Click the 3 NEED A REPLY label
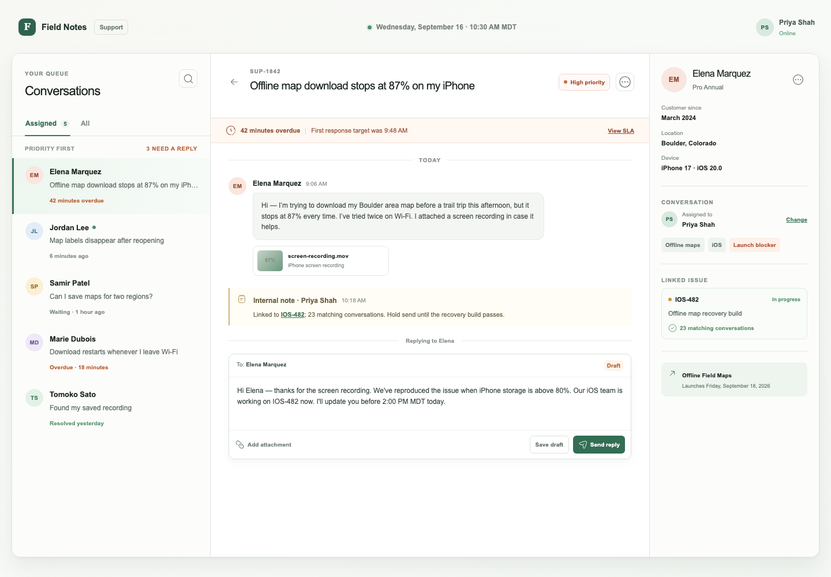831x577 pixels. coord(171,149)
